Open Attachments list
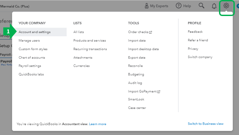The image size is (239, 135). click(x=83, y=58)
